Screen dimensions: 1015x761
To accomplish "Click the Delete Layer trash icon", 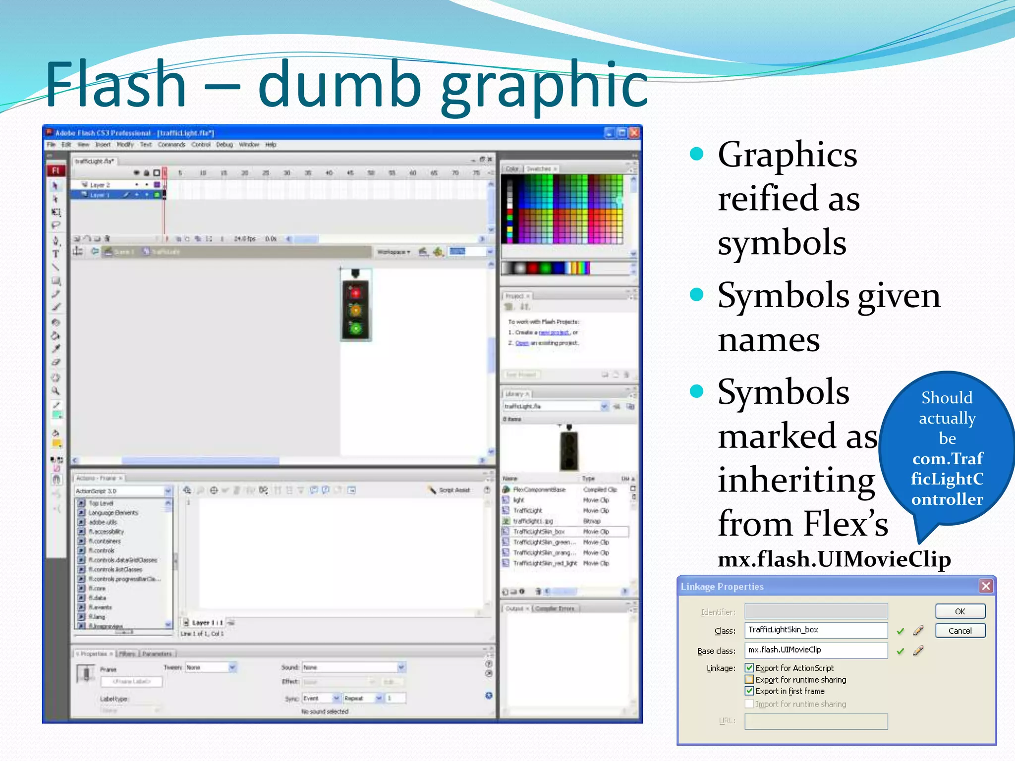I will click(x=107, y=239).
